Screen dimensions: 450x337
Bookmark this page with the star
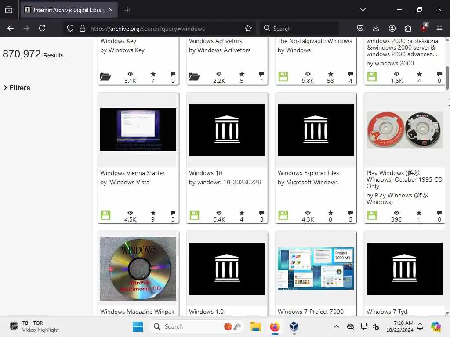pyautogui.click(x=248, y=29)
